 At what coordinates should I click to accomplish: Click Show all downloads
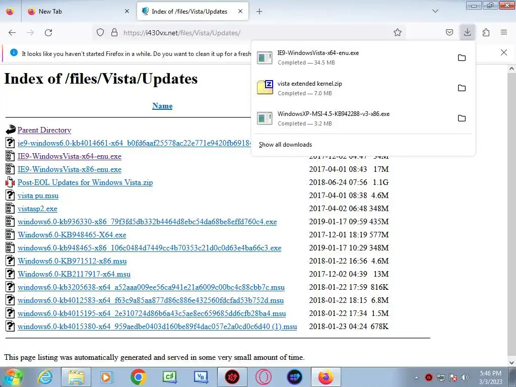click(285, 145)
